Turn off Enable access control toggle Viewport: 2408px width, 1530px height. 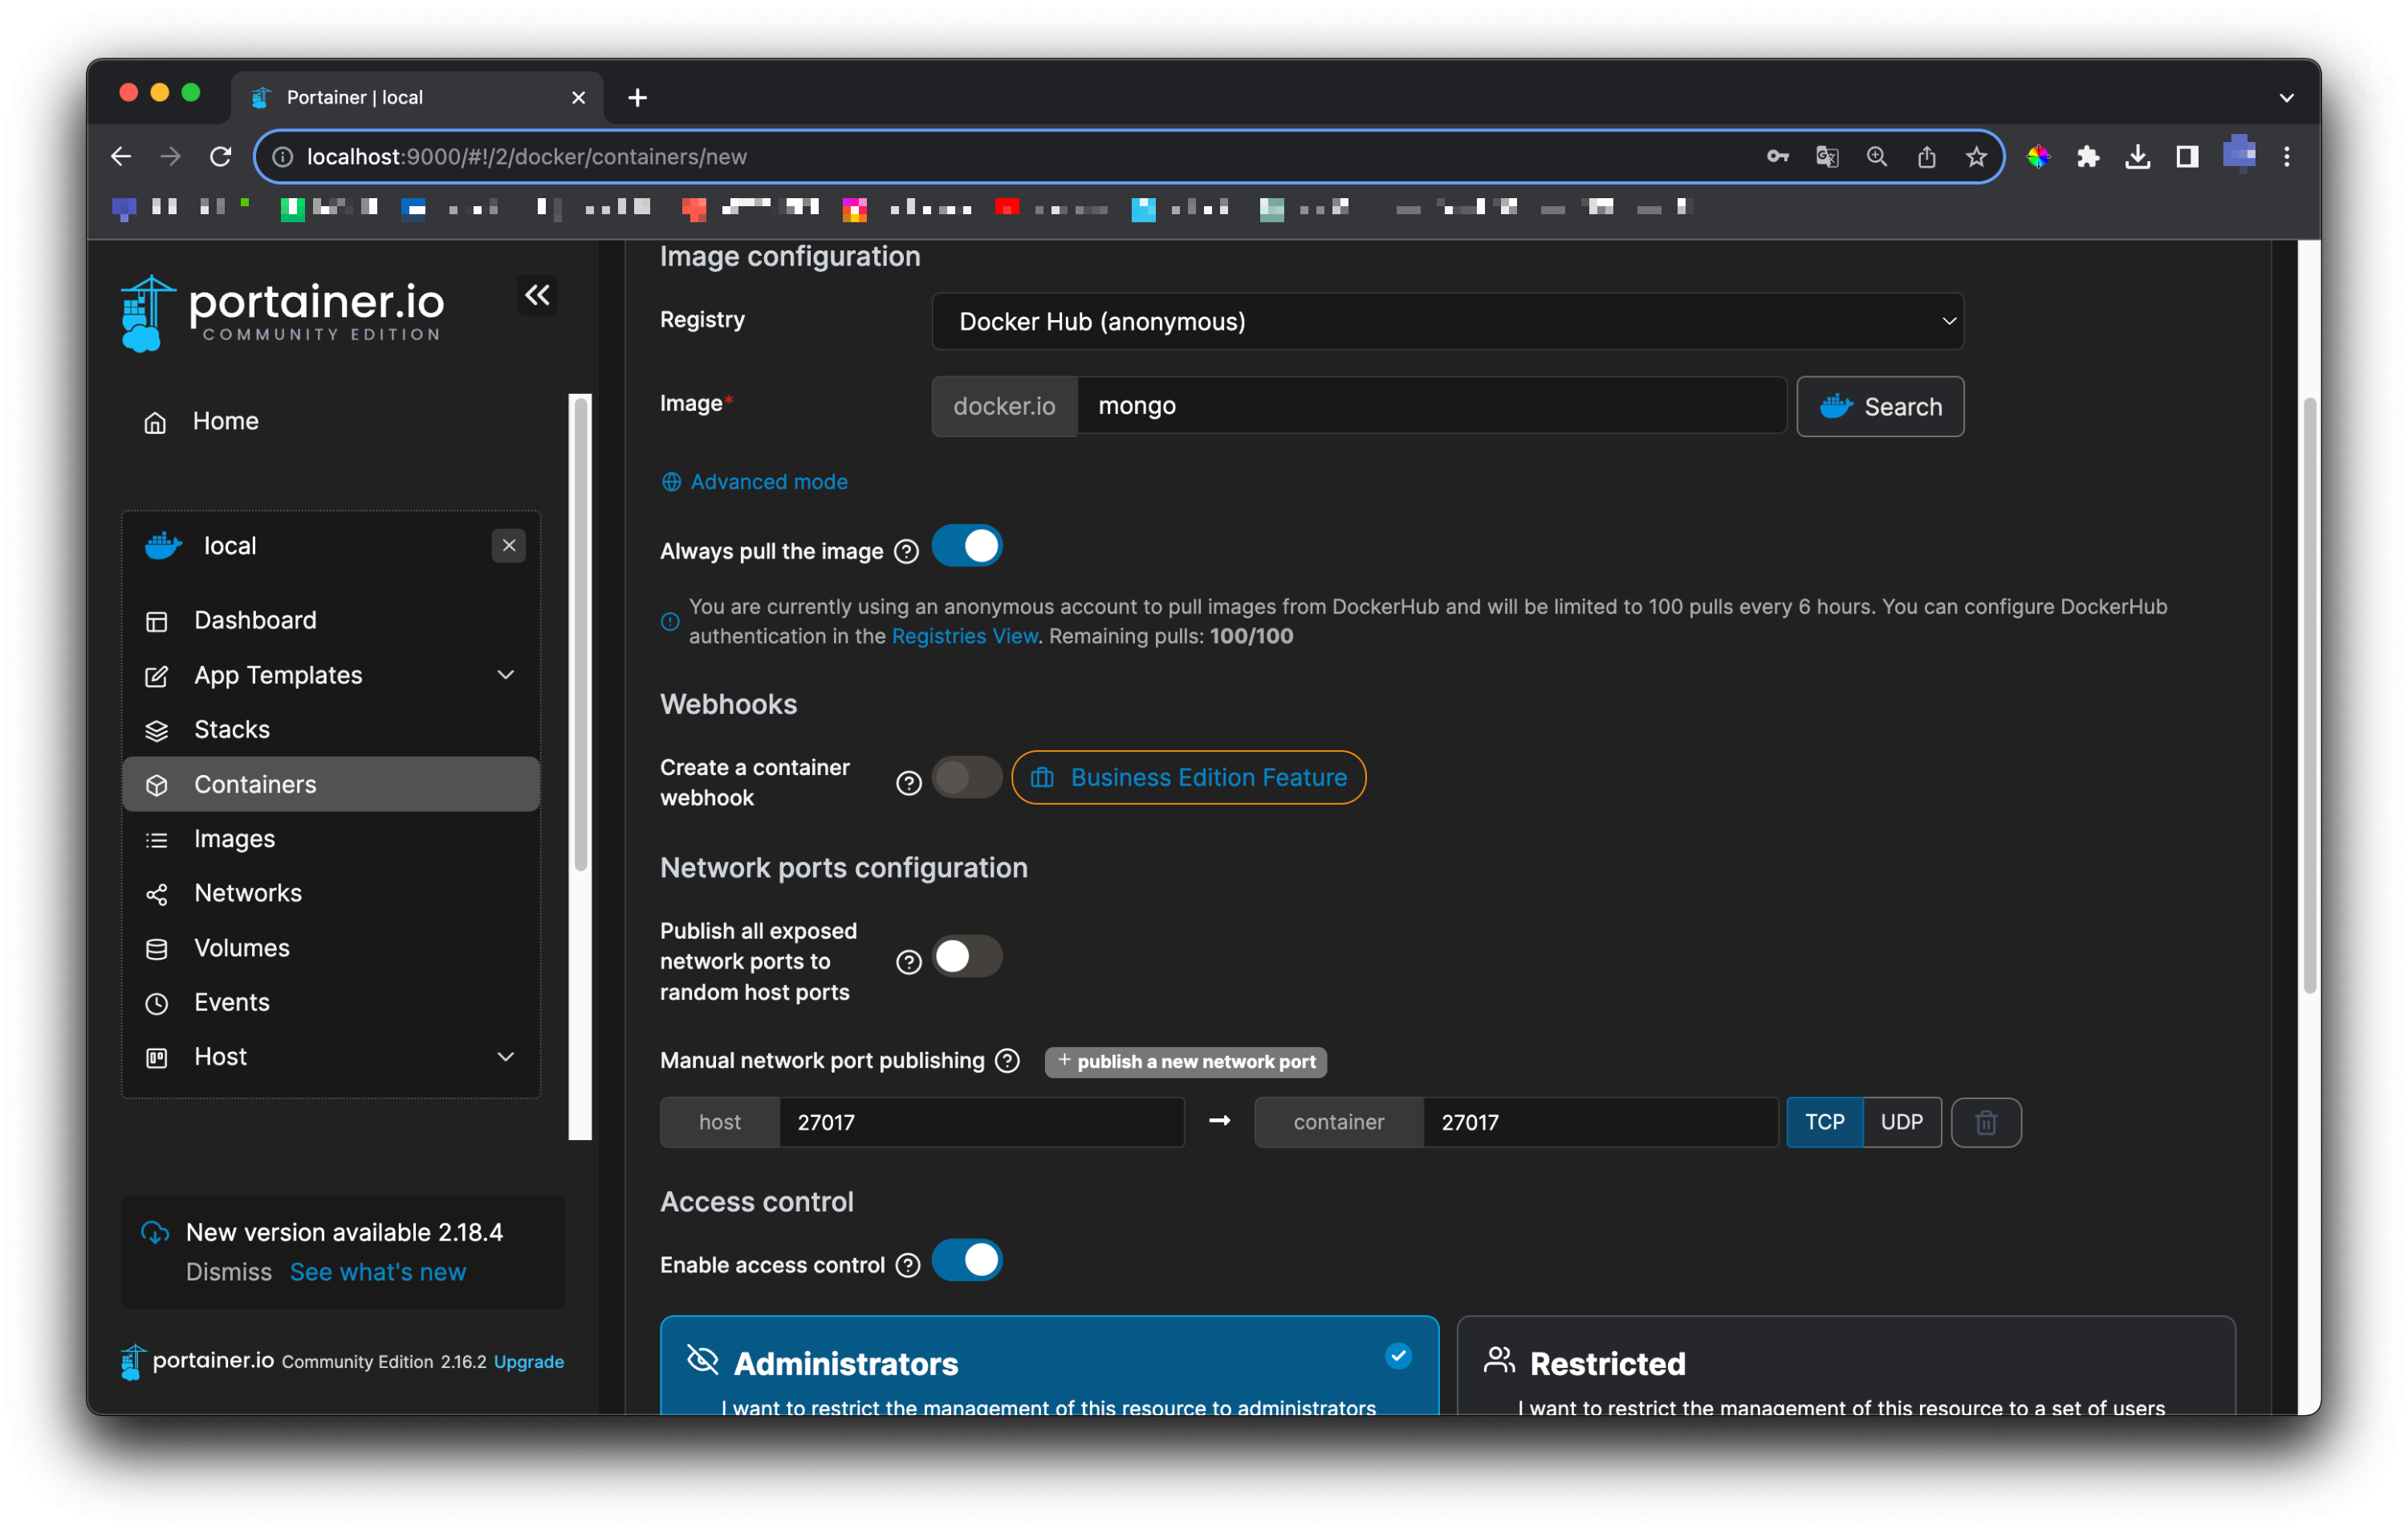tap(966, 1260)
